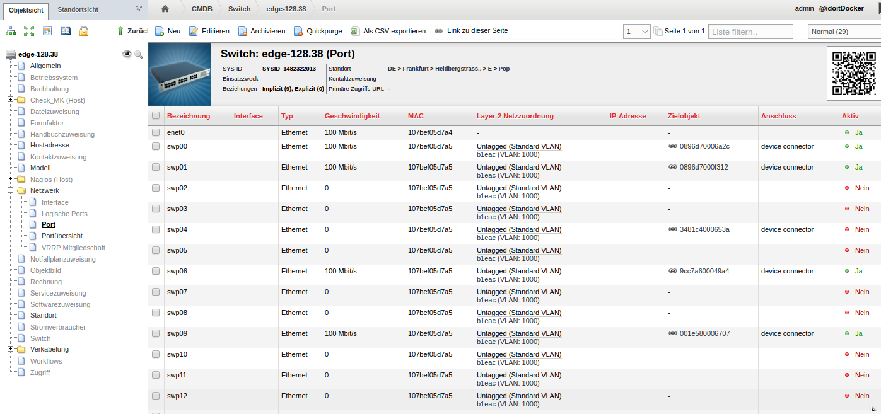Expand the Check_MK (Host) folder
The image size is (881, 414).
[11, 100]
